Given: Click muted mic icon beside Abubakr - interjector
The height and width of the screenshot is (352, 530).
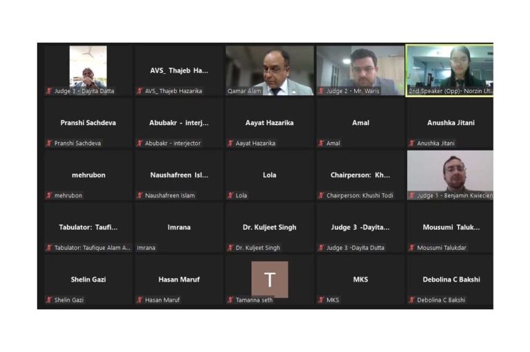Looking at the screenshot, I should 139,143.
